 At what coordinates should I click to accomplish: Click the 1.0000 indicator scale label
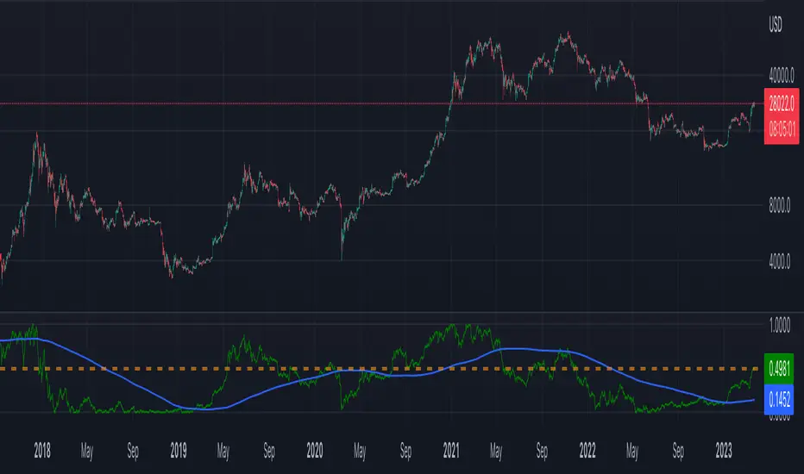point(779,326)
